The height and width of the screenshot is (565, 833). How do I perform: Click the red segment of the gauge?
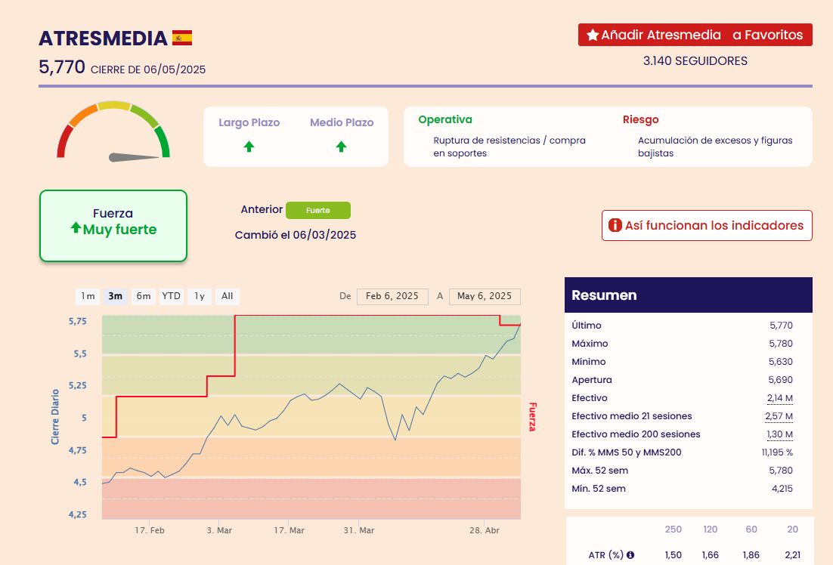tap(63, 141)
